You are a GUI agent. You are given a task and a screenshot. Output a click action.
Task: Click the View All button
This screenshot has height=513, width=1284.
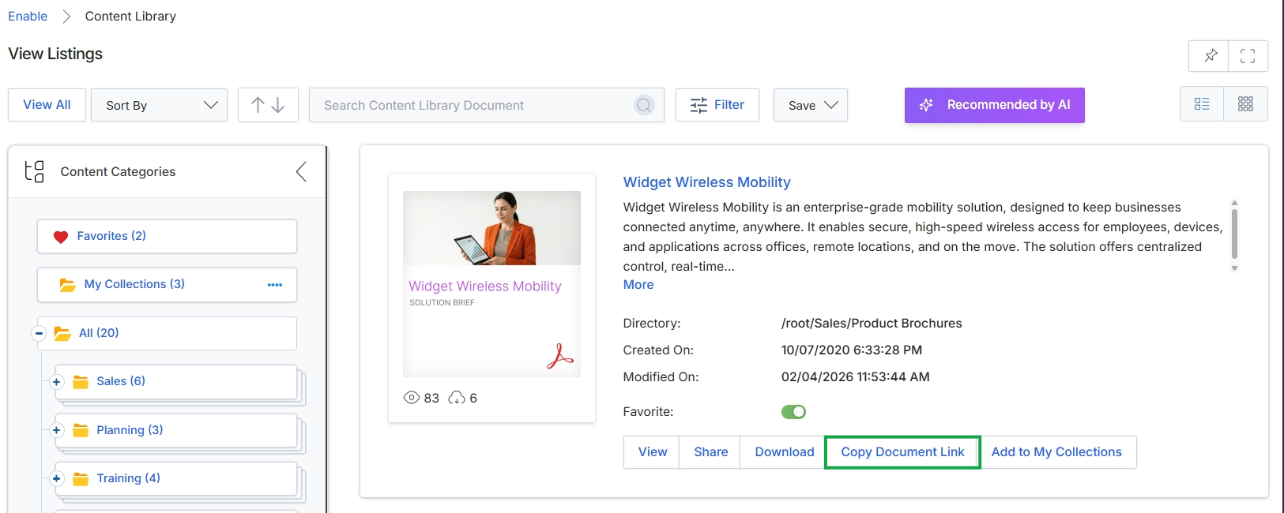[x=47, y=105]
